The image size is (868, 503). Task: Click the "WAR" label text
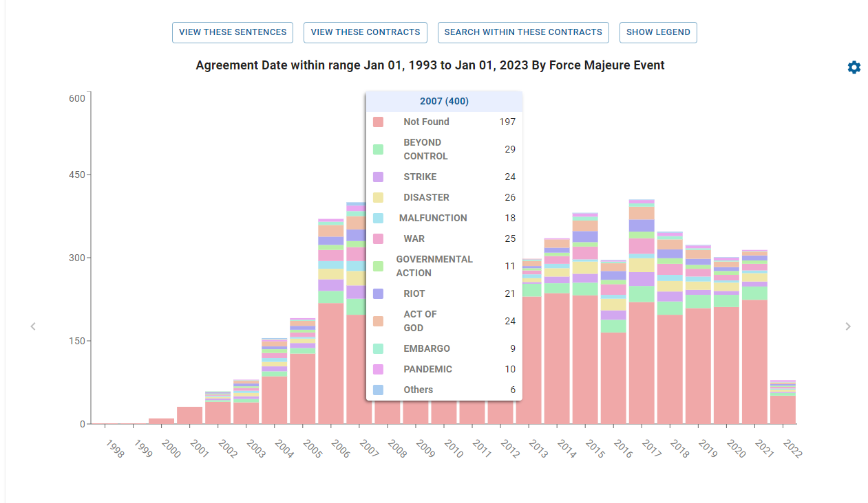(414, 238)
